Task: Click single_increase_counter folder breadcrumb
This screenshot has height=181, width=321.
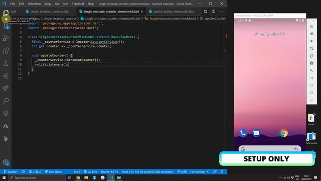Action: click(60, 19)
